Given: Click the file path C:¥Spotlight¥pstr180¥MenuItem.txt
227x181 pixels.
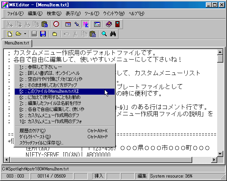Looking at the screenshot, I should pos(35,169).
